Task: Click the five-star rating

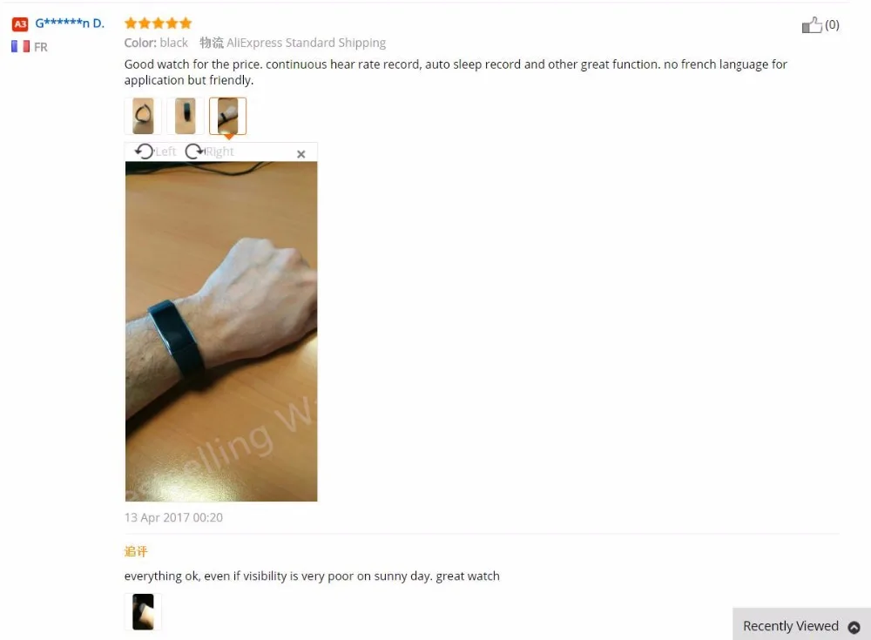Action: (159, 23)
